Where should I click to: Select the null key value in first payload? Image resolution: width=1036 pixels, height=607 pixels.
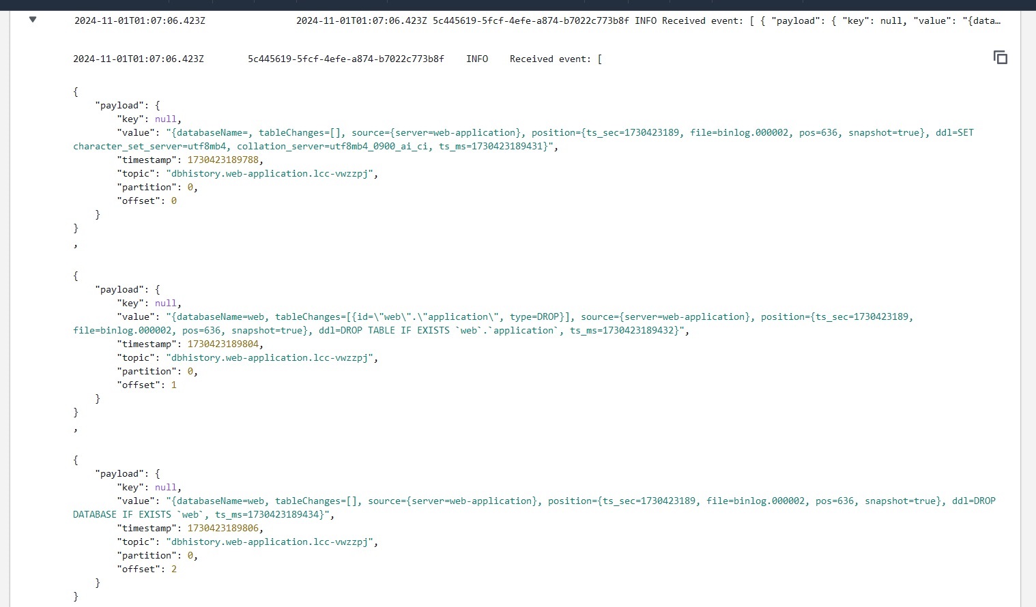[x=166, y=119]
